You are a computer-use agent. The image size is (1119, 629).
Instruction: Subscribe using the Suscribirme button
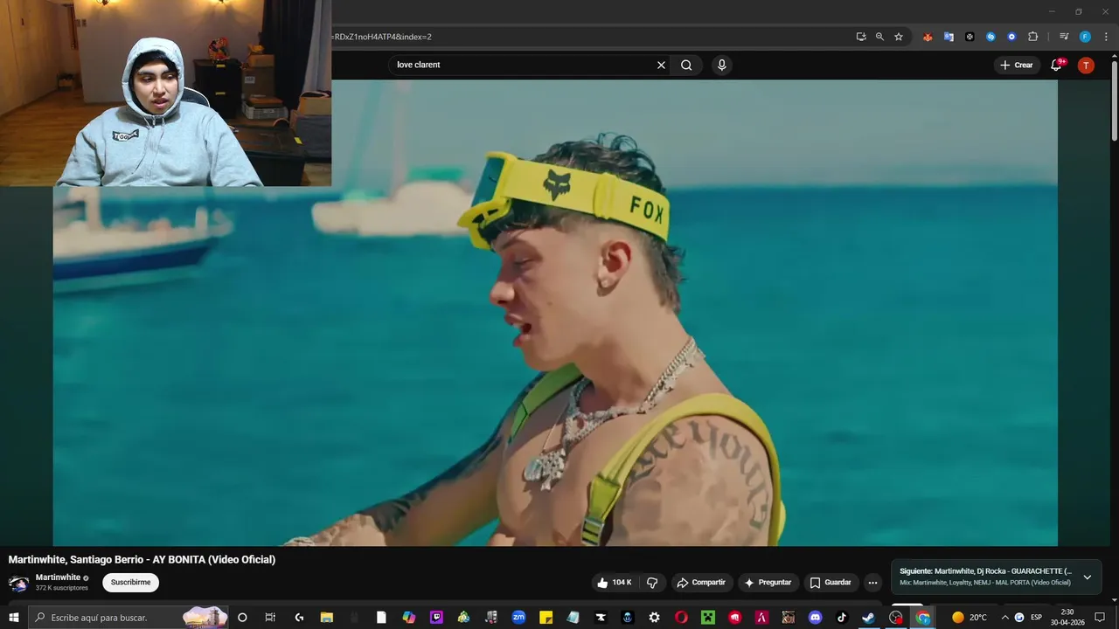(x=130, y=583)
